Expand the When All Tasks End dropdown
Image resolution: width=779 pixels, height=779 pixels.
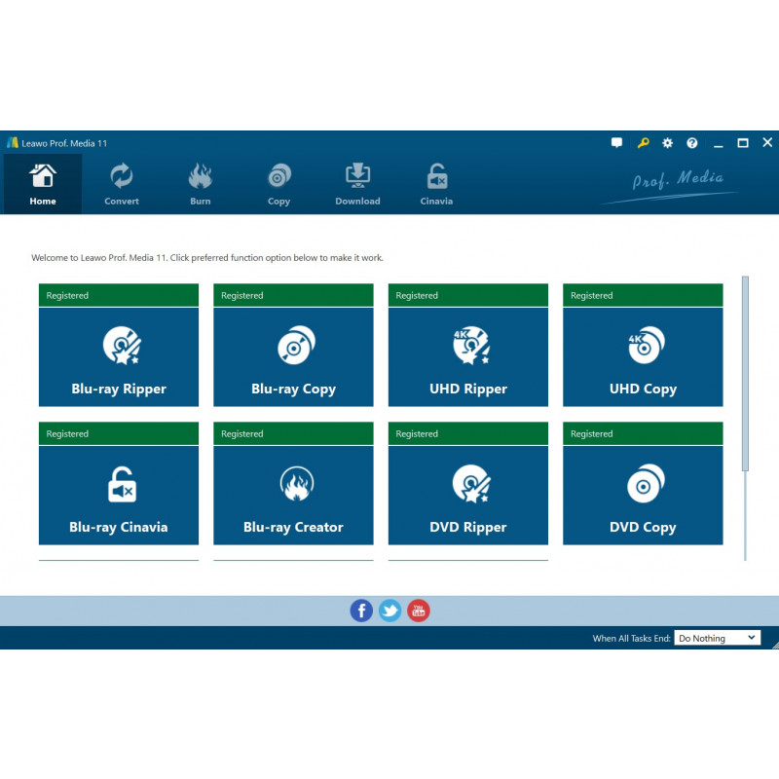[717, 638]
